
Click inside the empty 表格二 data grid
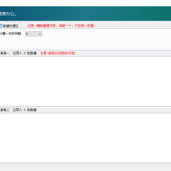point(85,138)
